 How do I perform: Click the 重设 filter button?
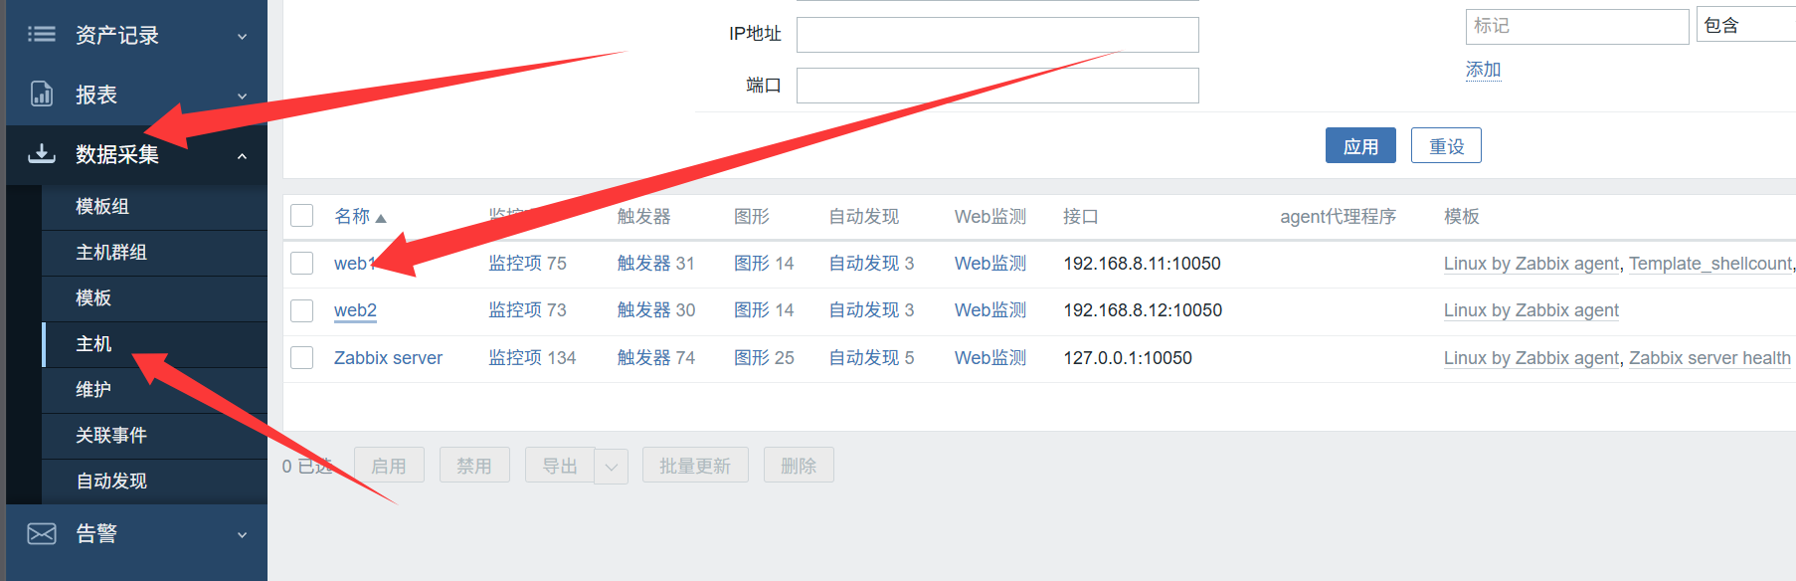pos(1446,145)
